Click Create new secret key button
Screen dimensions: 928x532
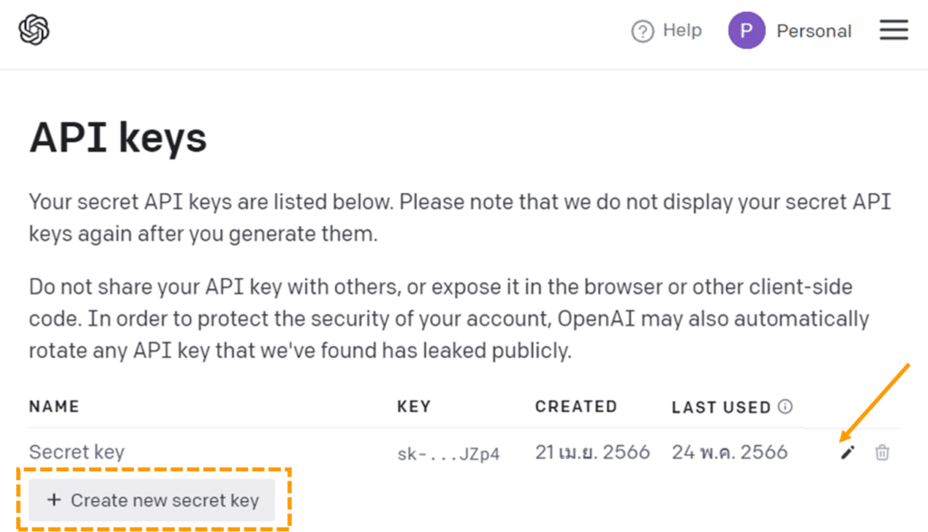(152, 499)
